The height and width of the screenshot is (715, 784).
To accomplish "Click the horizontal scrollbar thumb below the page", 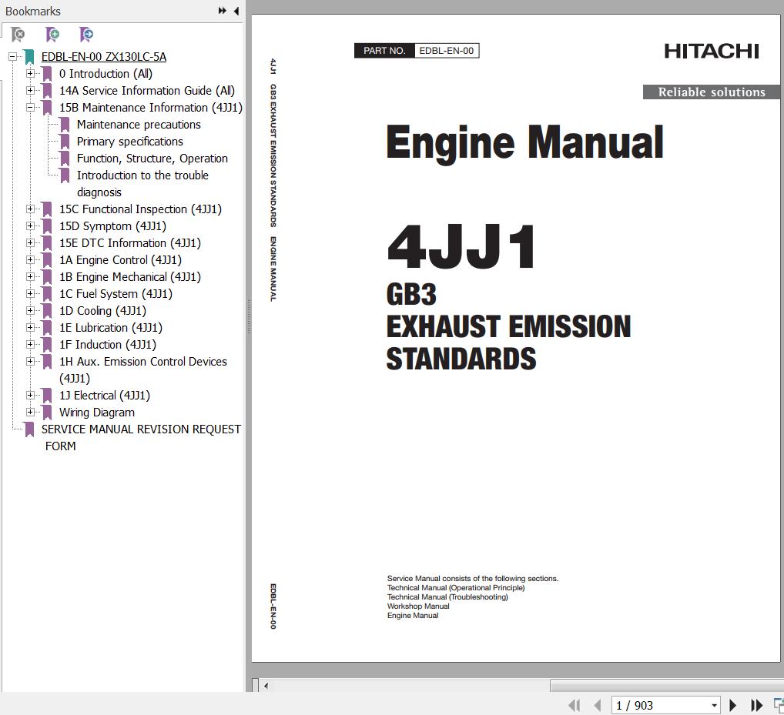I will click(666, 686).
